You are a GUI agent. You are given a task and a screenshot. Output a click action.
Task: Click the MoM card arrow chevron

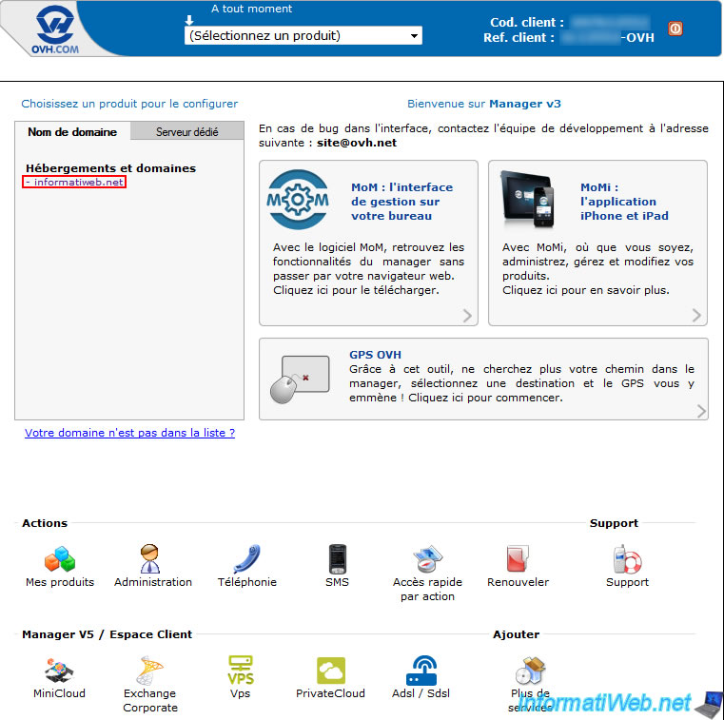[x=467, y=316]
